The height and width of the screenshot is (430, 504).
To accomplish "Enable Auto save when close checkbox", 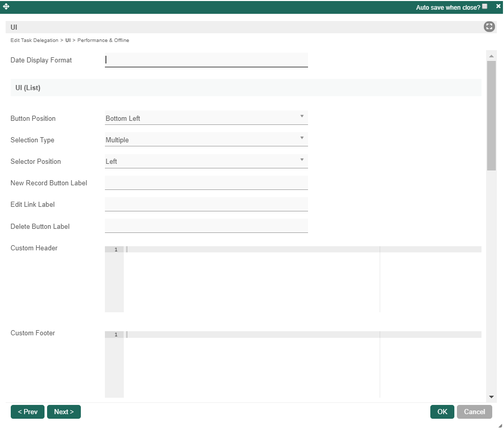I will pos(485,7).
